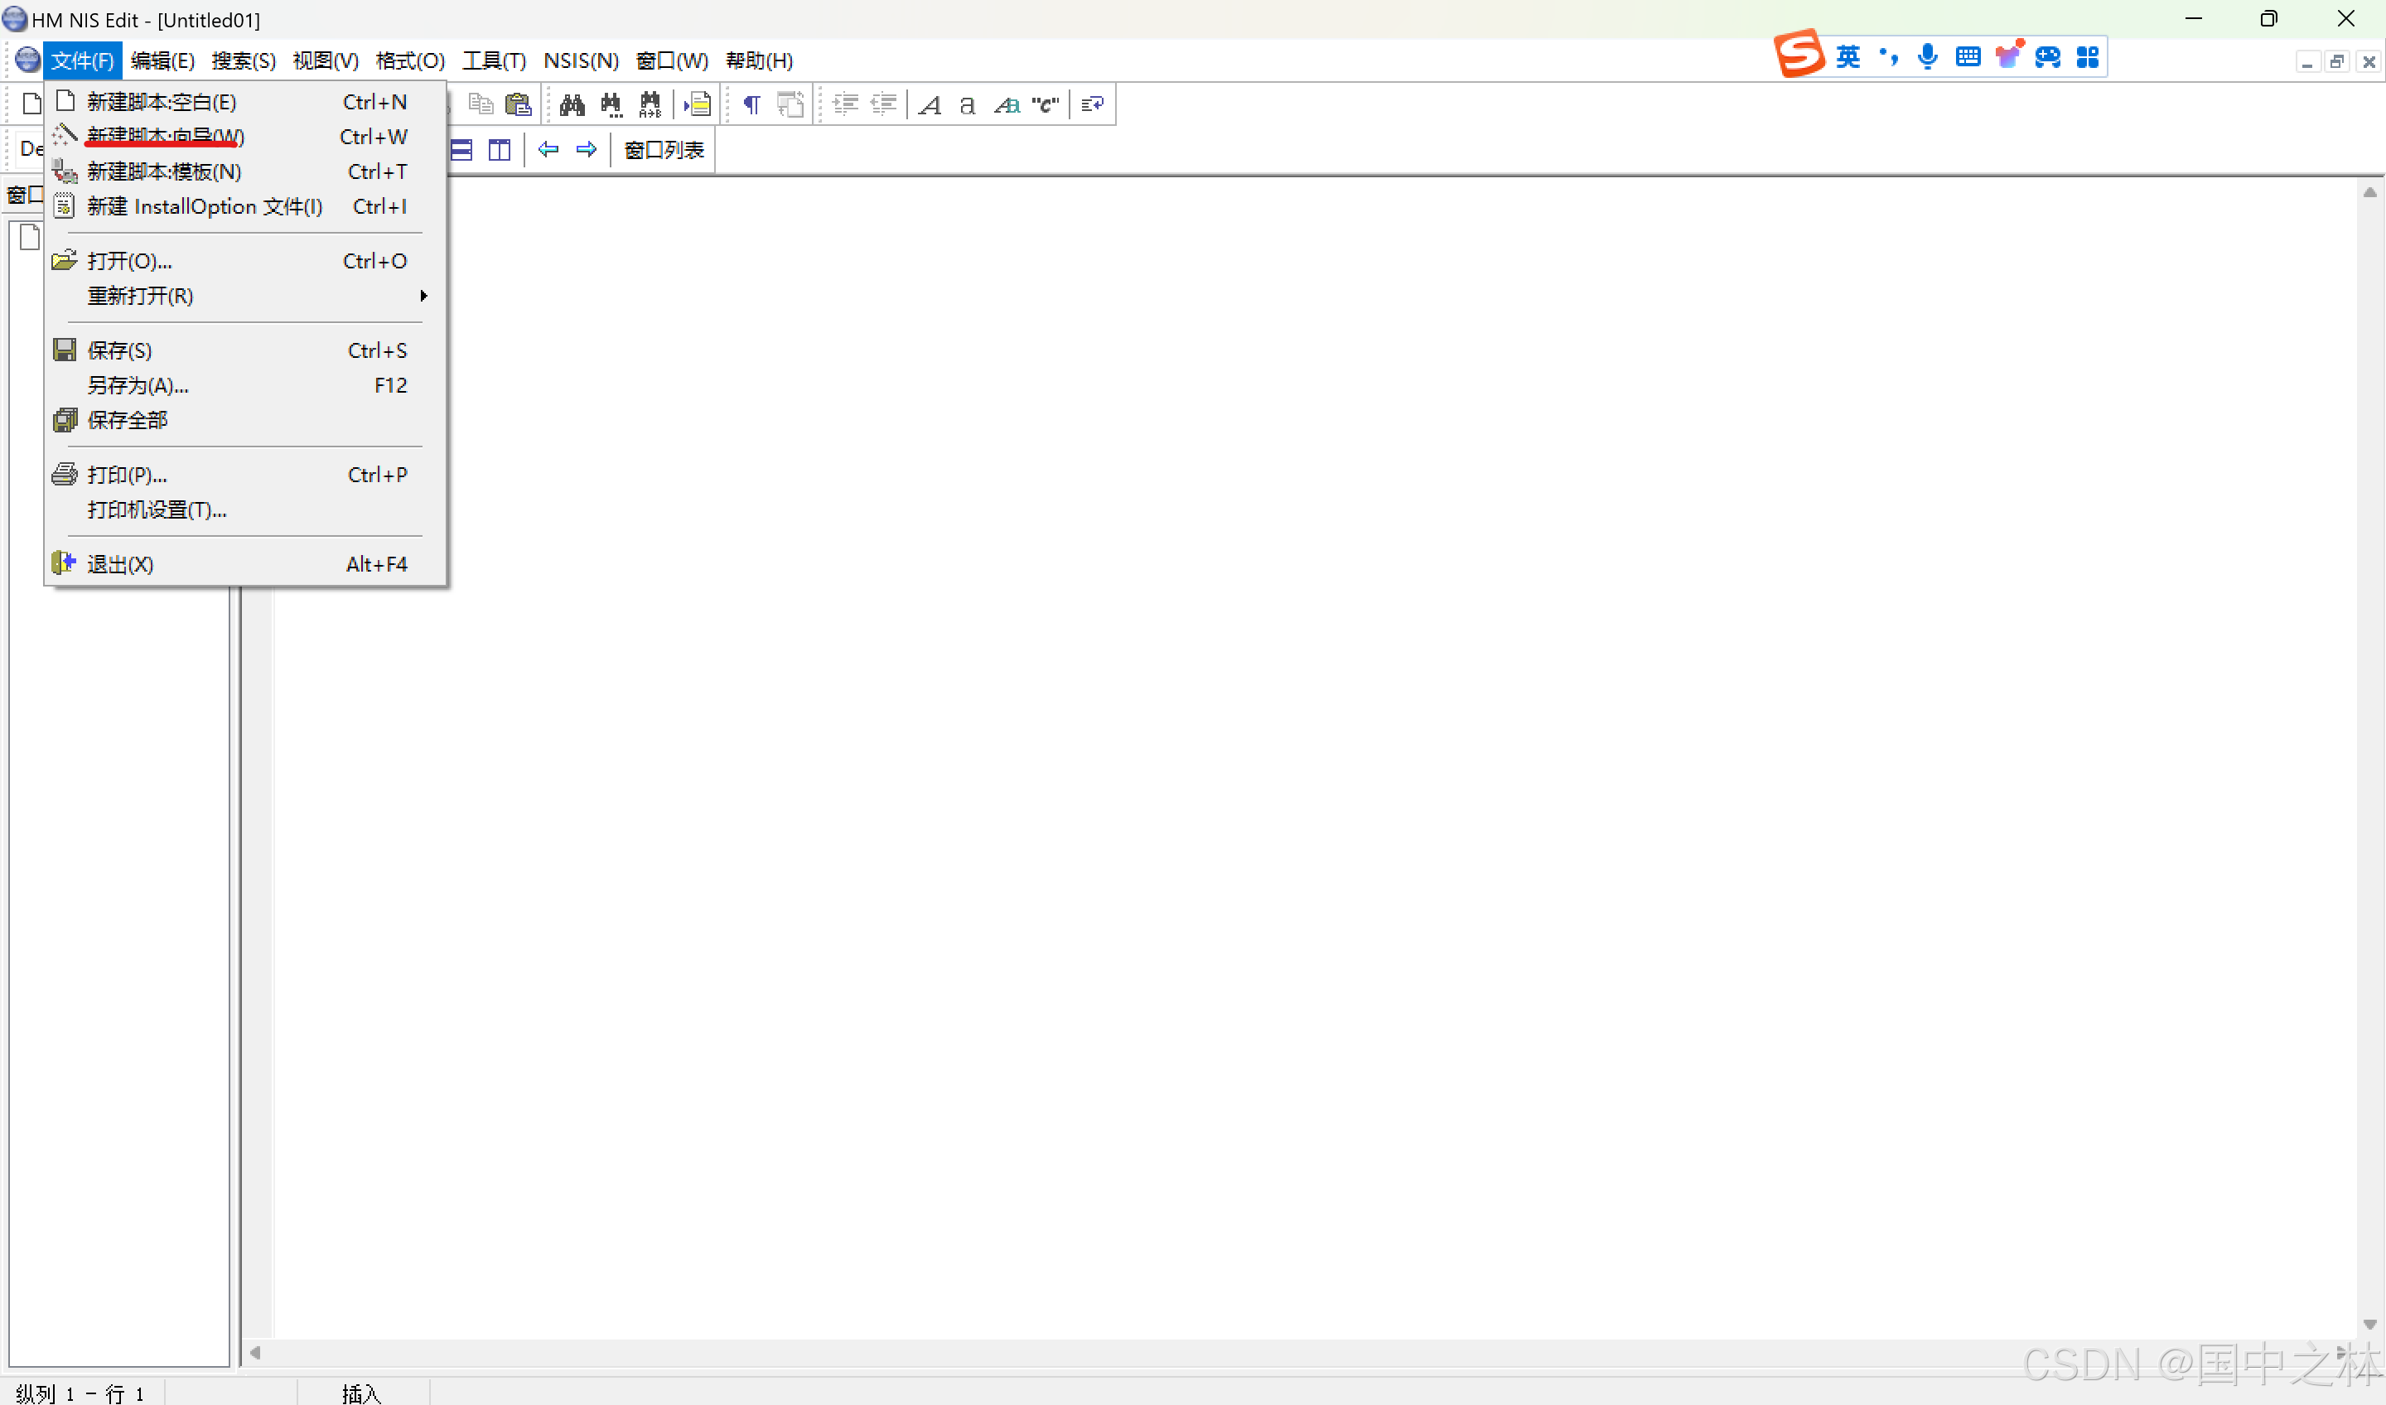Viewport: 2386px width, 1405px height.
Task: Click the lowercase a conversion icon
Action: [967, 104]
